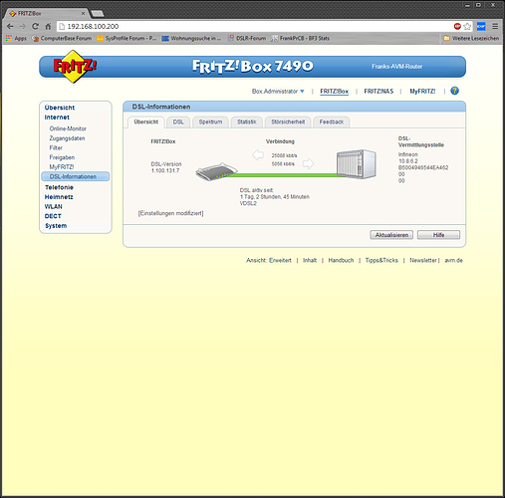Open SysProfile Forum bookmark
Viewport: 505px width, 498px height.
(126, 38)
